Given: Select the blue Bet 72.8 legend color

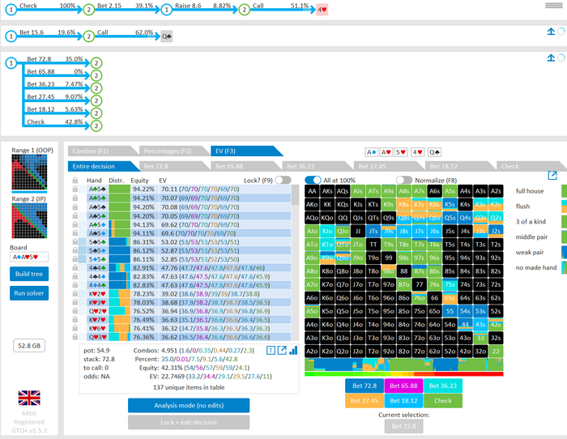Looking at the screenshot, I should pos(364,386).
